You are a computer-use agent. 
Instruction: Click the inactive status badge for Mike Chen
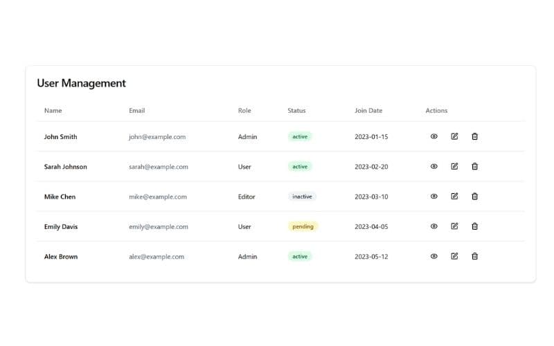pos(302,197)
